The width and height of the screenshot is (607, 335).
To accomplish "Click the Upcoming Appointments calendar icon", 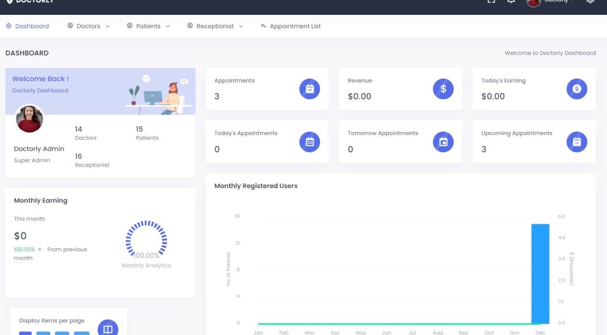I will (x=576, y=142).
